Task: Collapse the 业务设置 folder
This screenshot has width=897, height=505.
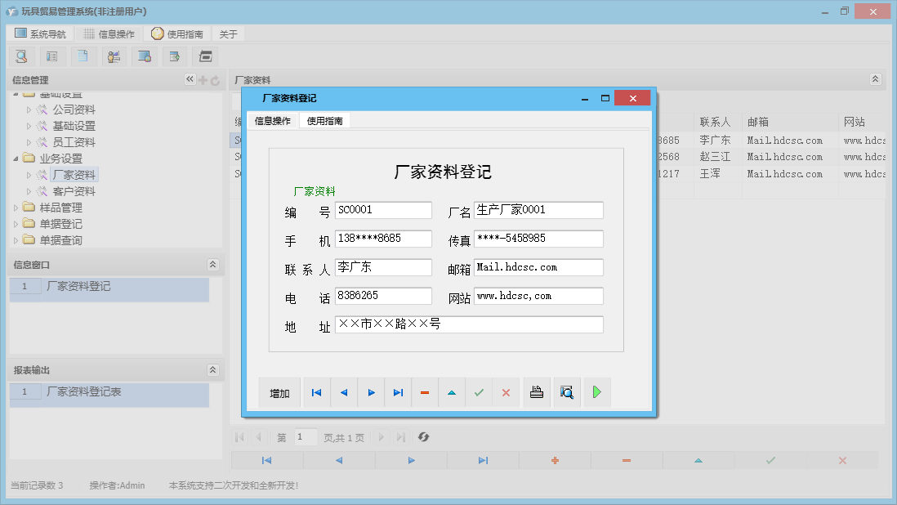Action: [x=13, y=158]
